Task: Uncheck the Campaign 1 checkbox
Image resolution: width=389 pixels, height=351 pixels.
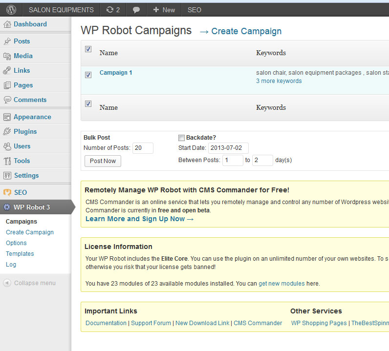Action: (88, 75)
